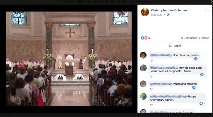View the 8 Comments list
The width and height of the screenshot is (213, 117).
click(x=189, y=38)
